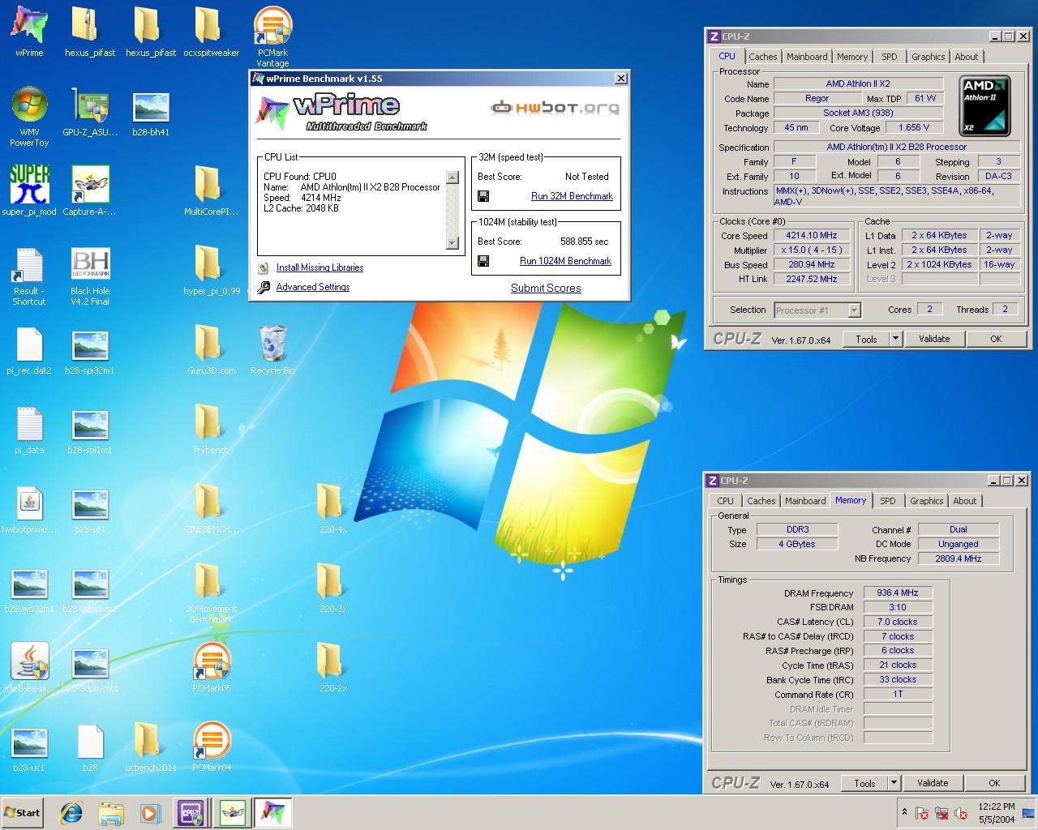Viewport: 1038px width, 830px height.
Task: Click save icon beside Run 32M Benchmark
Action: [x=483, y=196]
